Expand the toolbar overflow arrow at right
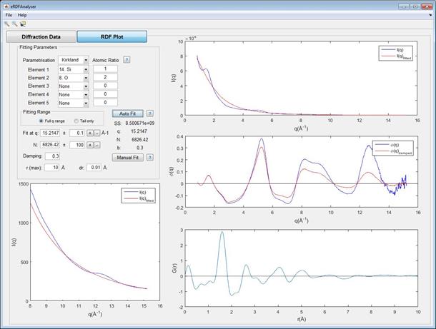The width and height of the screenshot is (436, 329). [x=431, y=15]
